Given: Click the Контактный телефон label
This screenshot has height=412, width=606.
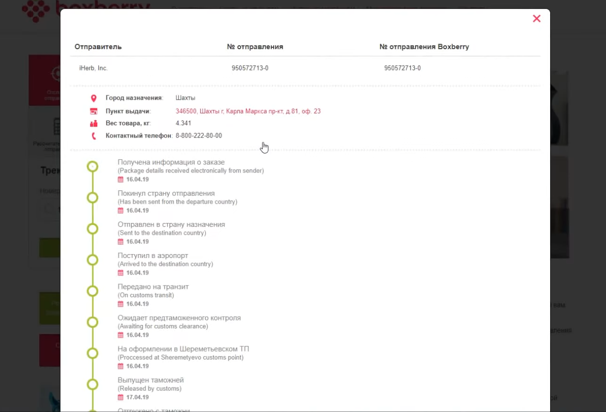Looking at the screenshot, I should [x=139, y=136].
